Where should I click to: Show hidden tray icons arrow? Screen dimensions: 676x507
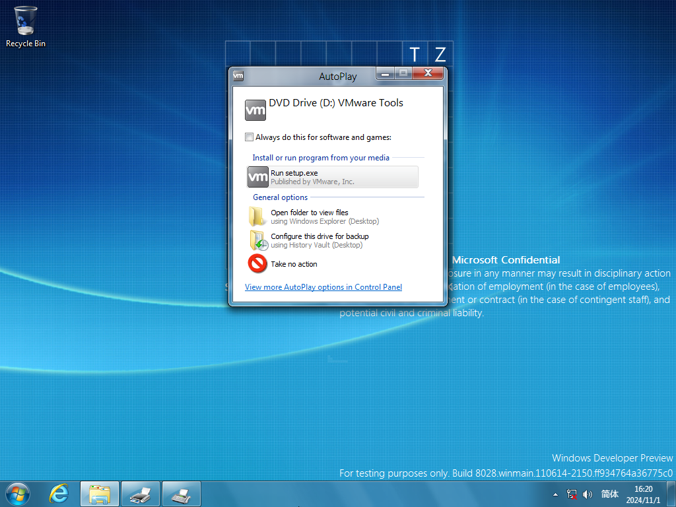pos(555,494)
